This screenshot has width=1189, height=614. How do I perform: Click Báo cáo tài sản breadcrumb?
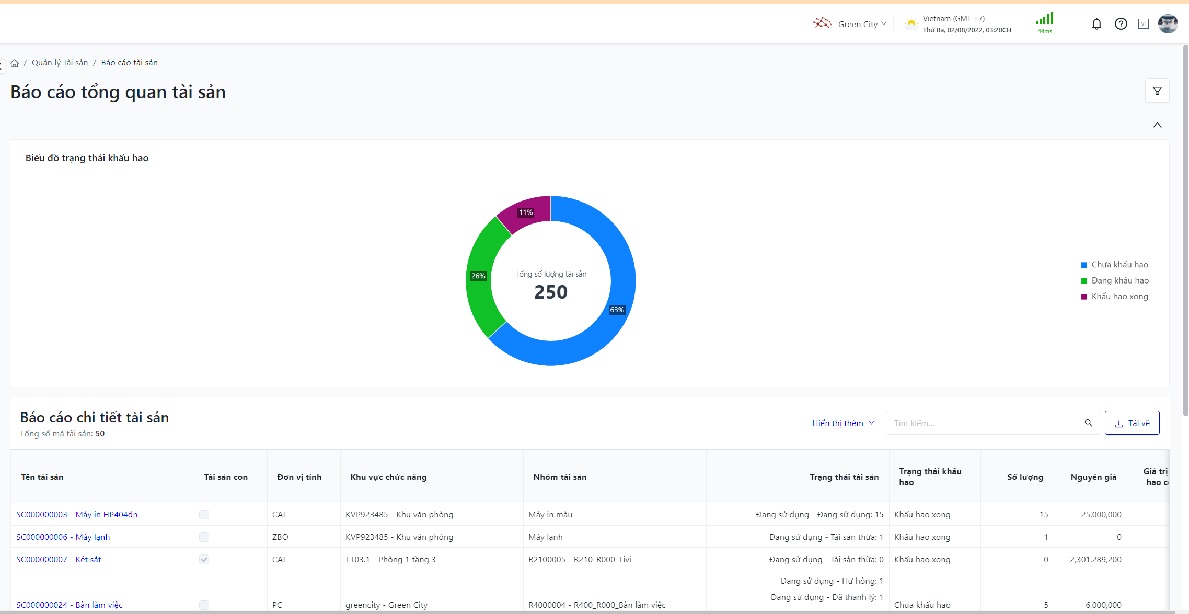(129, 63)
